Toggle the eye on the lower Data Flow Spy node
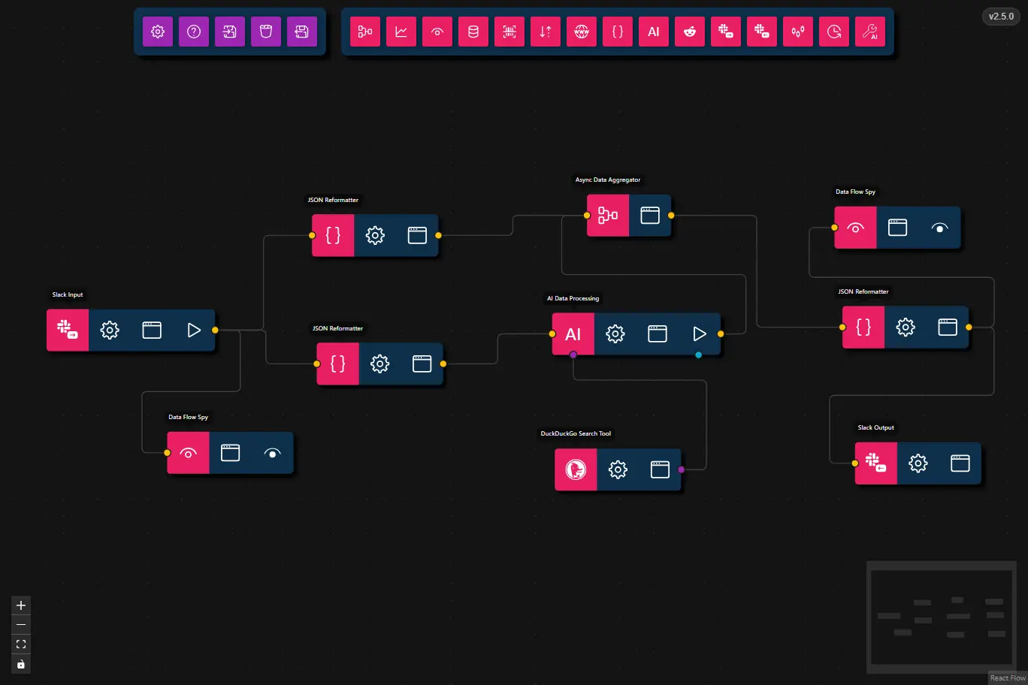Viewport: 1028px width, 685px height. pos(272,453)
